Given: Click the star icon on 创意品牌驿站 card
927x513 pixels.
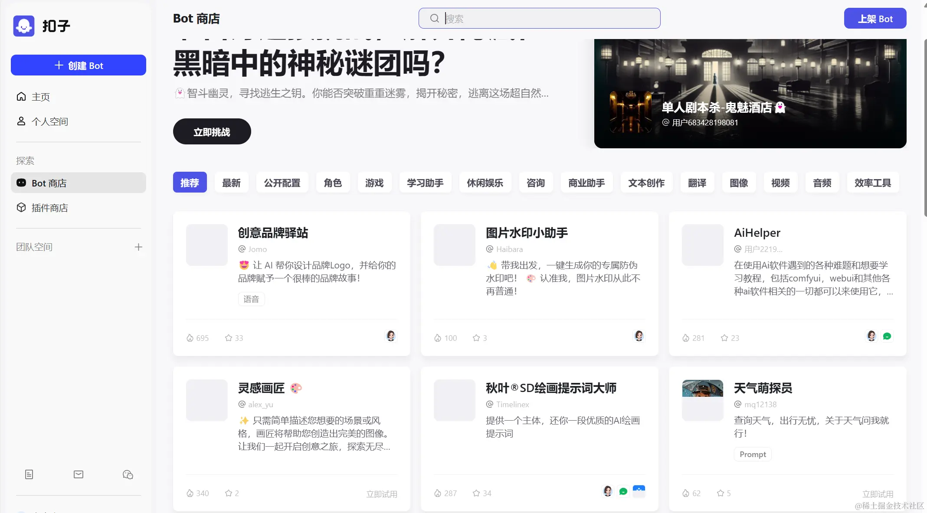Looking at the screenshot, I should [229, 338].
